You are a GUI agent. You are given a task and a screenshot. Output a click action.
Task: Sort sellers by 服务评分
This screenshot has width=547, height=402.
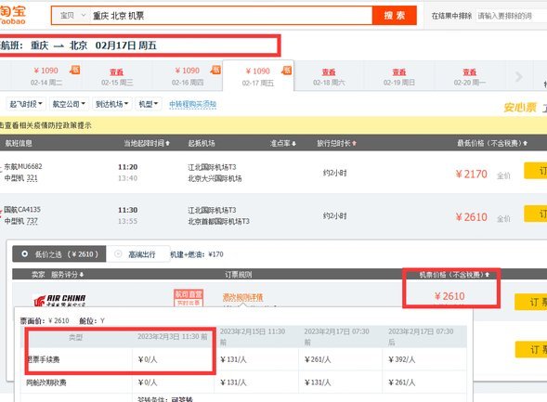[x=67, y=275]
